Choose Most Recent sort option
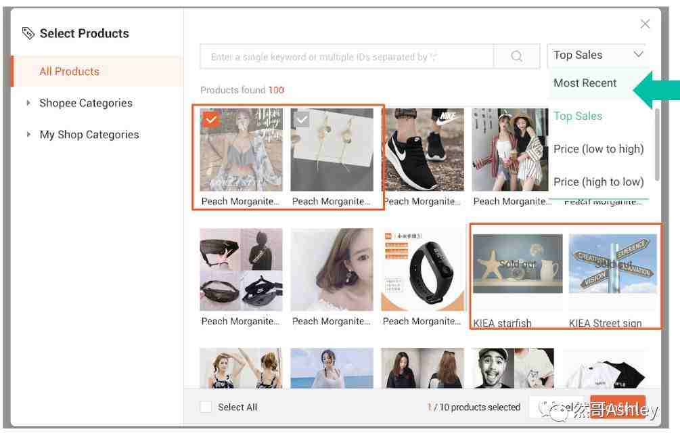 click(585, 83)
